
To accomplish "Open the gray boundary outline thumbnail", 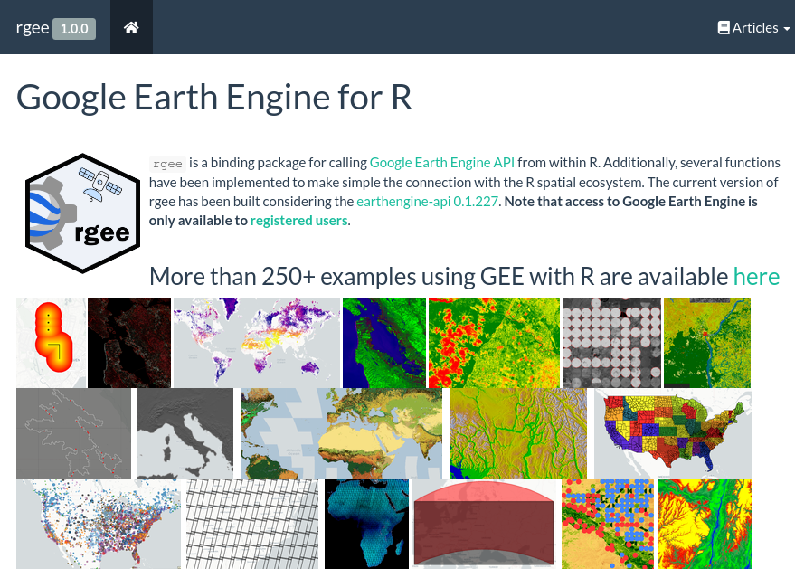I will tap(73, 433).
